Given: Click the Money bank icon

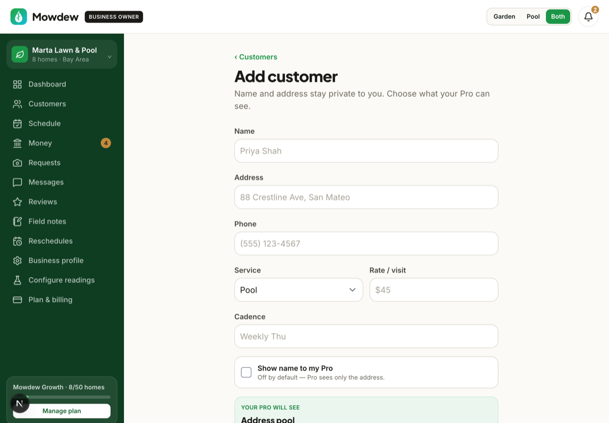Looking at the screenshot, I should pos(18,143).
